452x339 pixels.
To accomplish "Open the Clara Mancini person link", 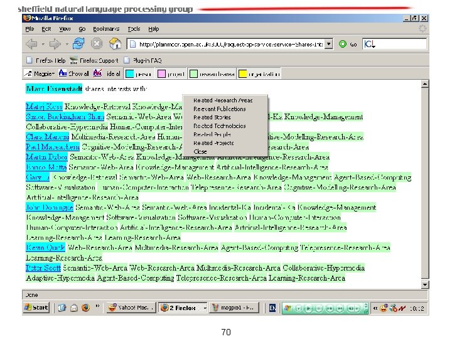I will pyautogui.click(x=48, y=137).
